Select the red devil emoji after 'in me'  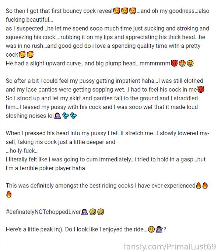(201, 89)
